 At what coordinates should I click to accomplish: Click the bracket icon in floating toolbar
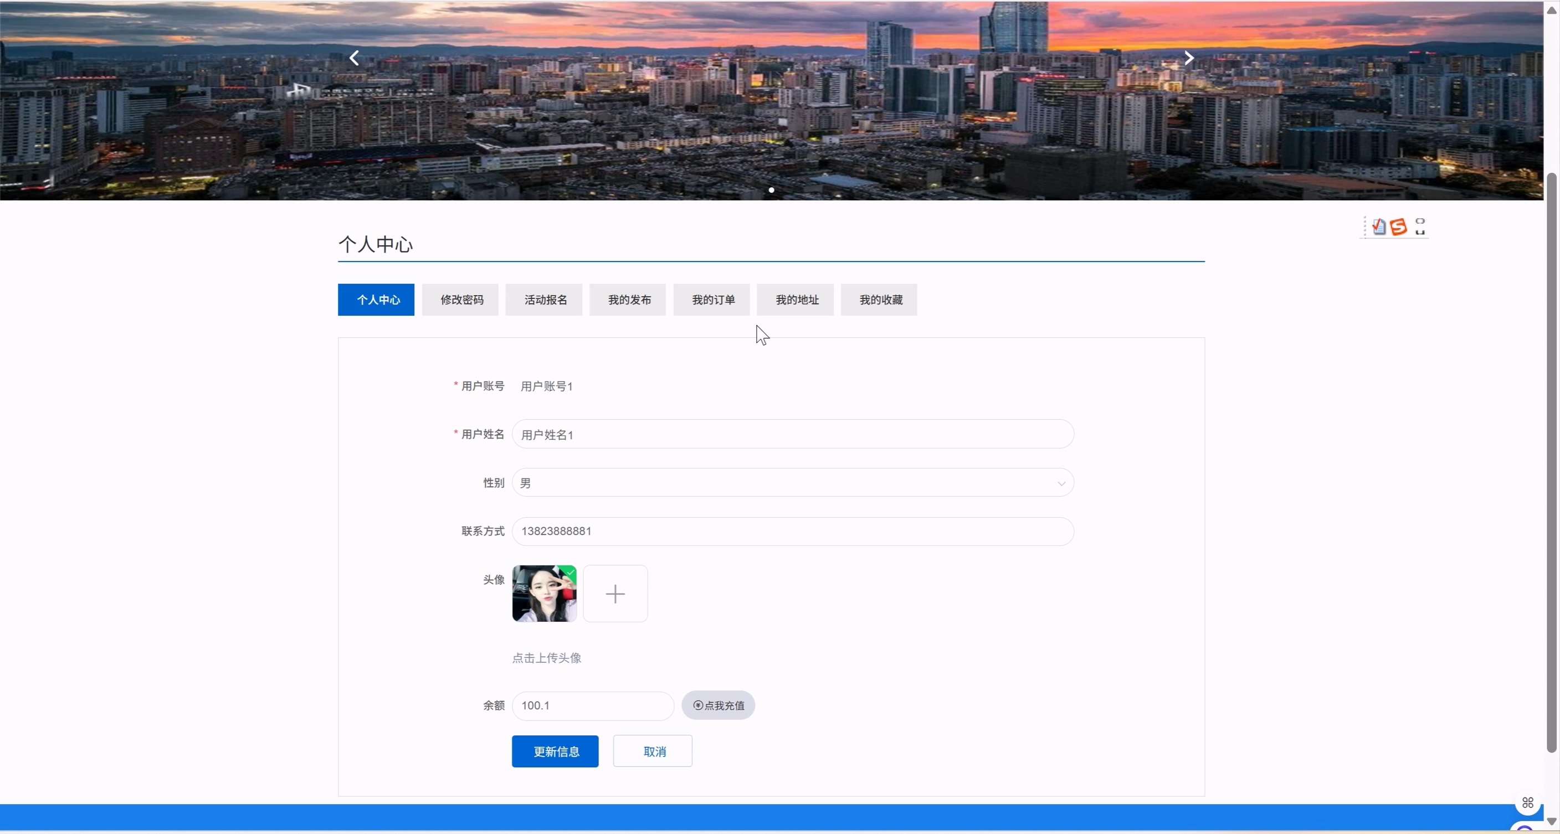tap(1420, 226)
